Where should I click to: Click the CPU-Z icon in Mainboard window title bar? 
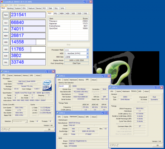tap(57, 113)
